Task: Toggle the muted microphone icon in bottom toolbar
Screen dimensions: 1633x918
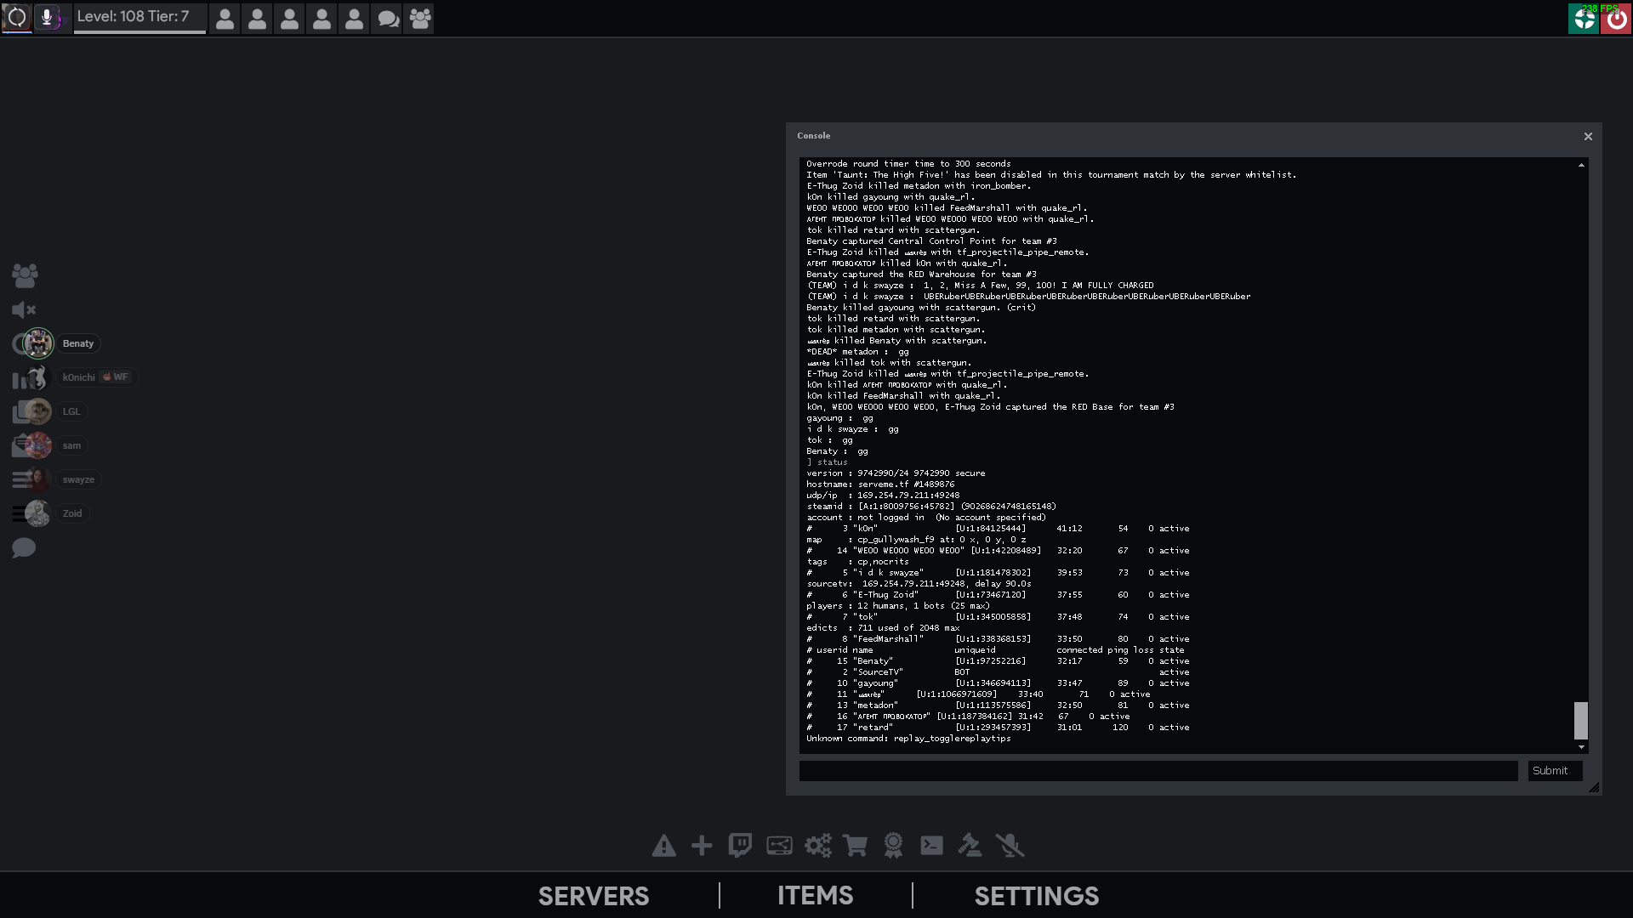Action: [1010, 846]
